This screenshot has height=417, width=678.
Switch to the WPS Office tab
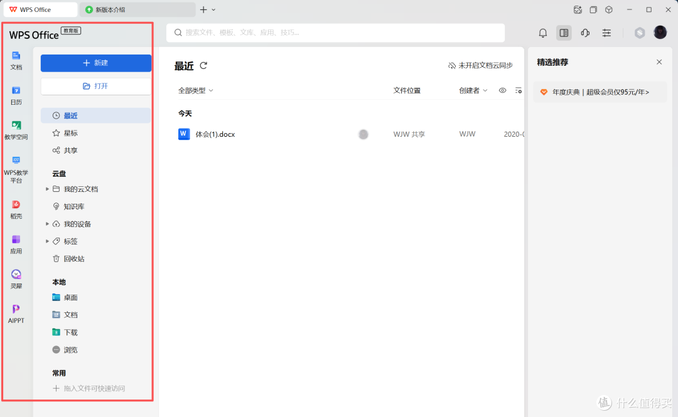pos(40,9)
